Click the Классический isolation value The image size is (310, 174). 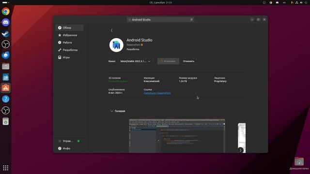click(152, 81)
